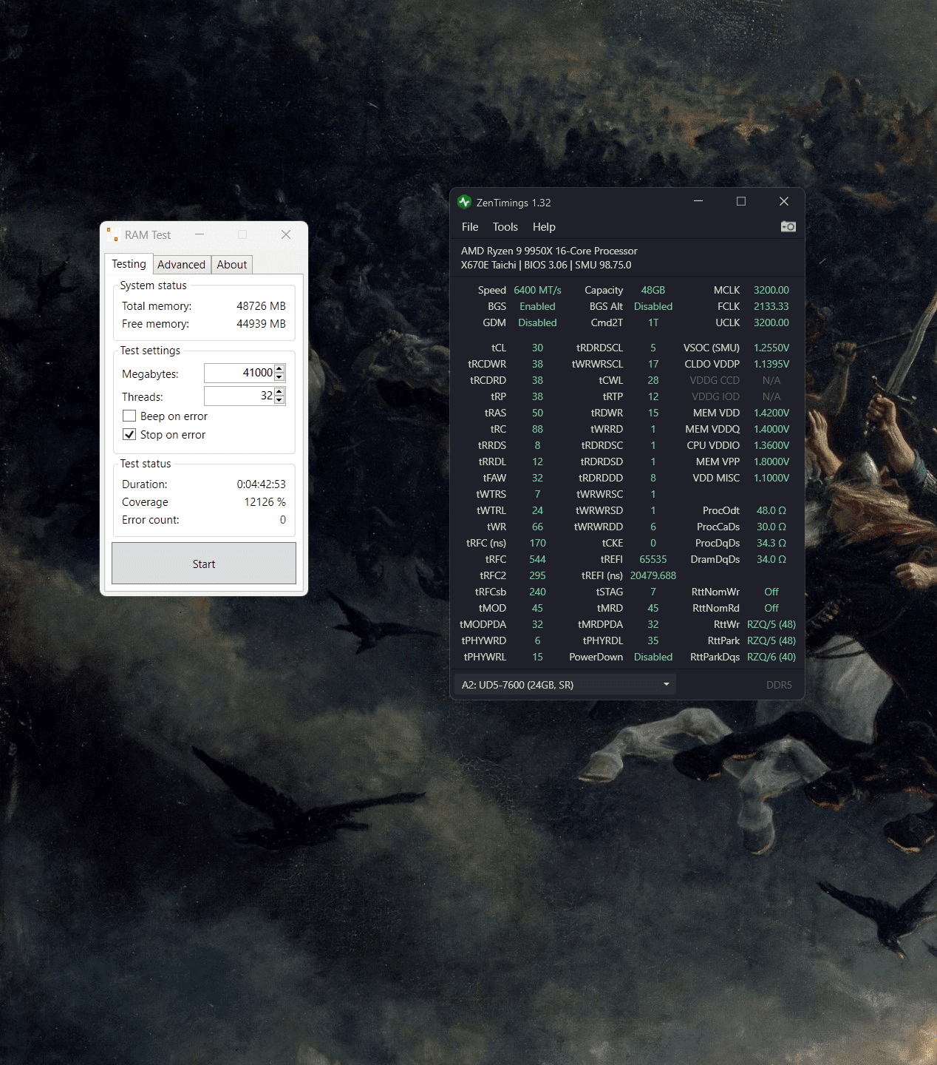Image resolution: width=937 pixels, height=1065 pixels.
Task: Click the RttWr value RZQ/5 (48)
Action: click(x=771, y=624)
